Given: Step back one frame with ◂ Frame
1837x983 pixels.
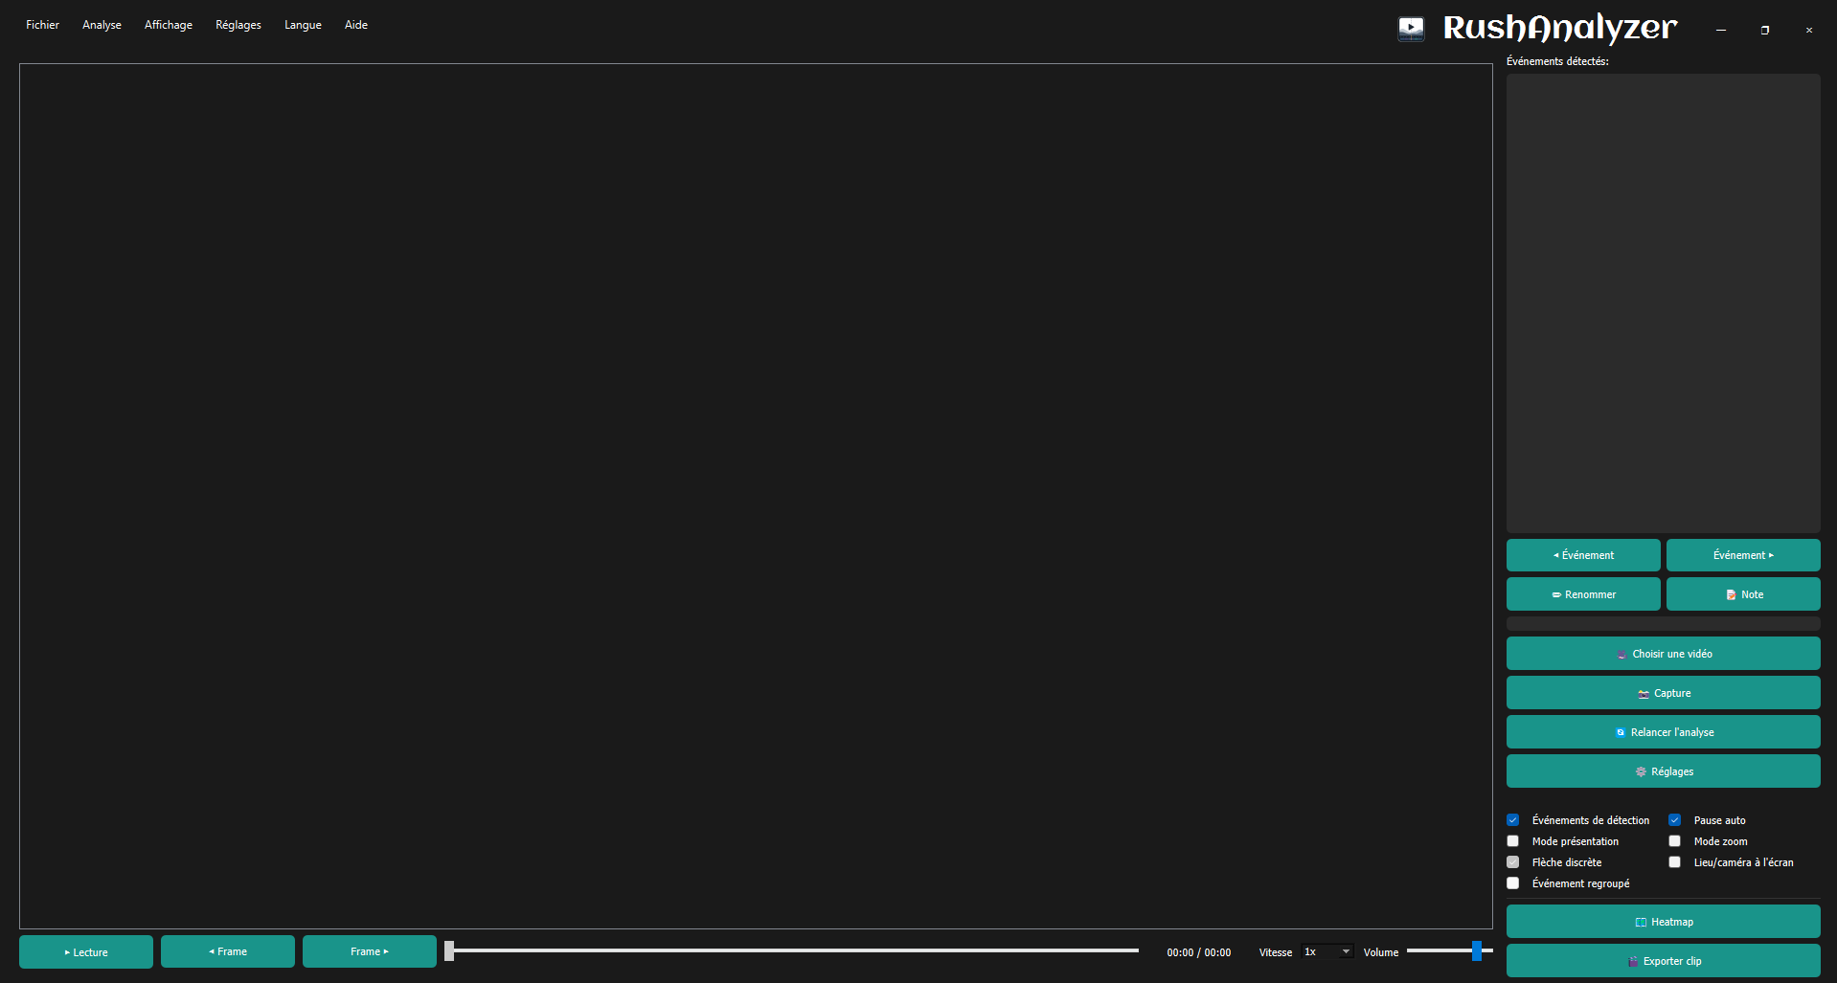Looking at the screenshot, I should 228,951.
